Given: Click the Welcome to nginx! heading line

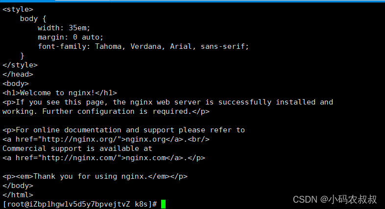Looking at the screenshot, I should [x=60, y=93].
